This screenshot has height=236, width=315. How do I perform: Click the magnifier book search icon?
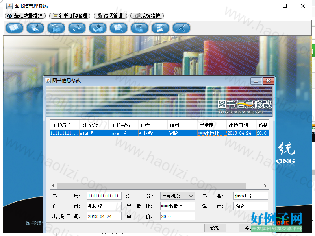(x=119, y=28)
